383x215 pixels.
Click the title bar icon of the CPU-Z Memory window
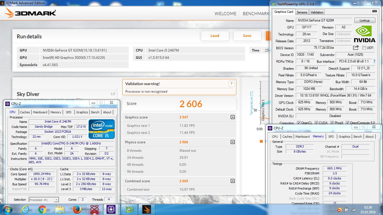coord(270,128)
